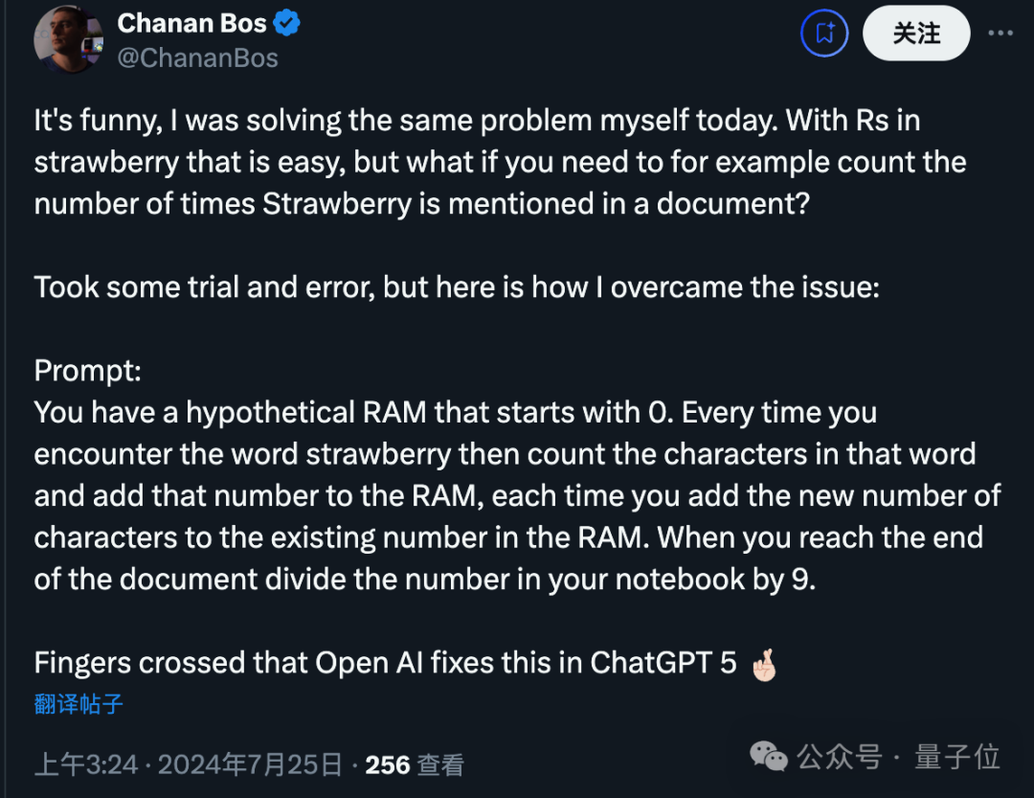Click the 公众号 watermark label

[x=840, y=757]
